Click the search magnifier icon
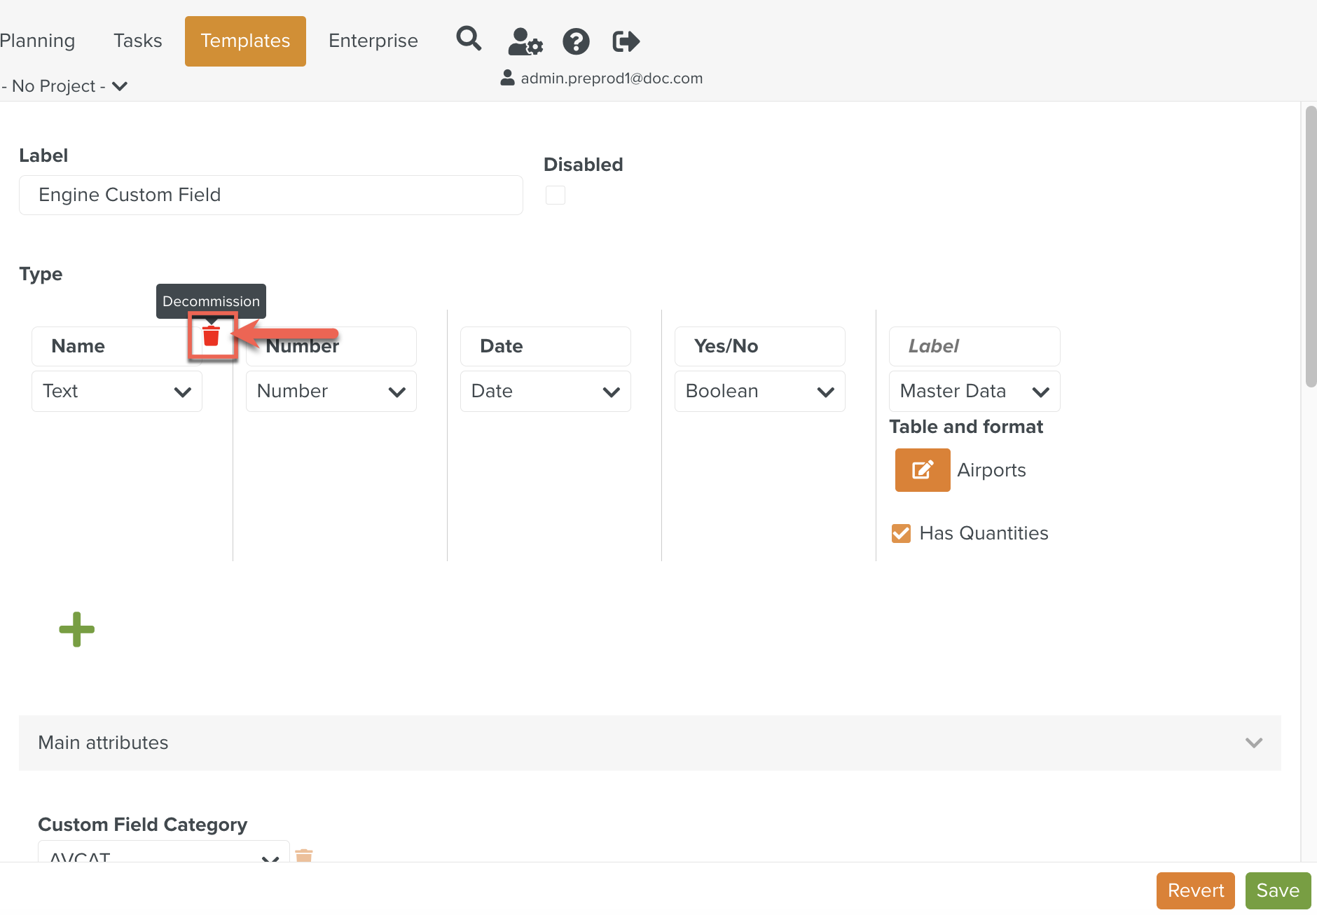Image resolution: width=1317 pixels, height=915 pixels. [469, 39]
